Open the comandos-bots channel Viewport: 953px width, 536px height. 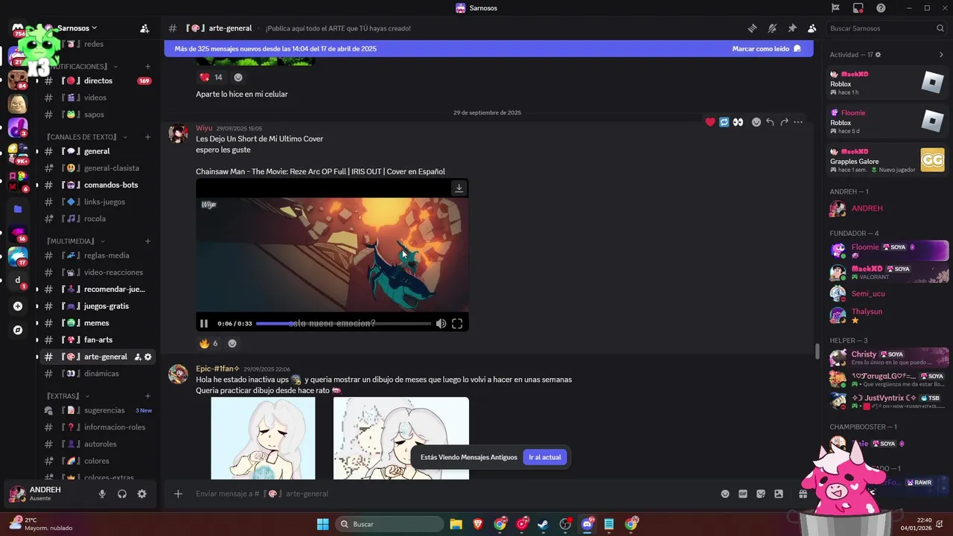point(98,185)
